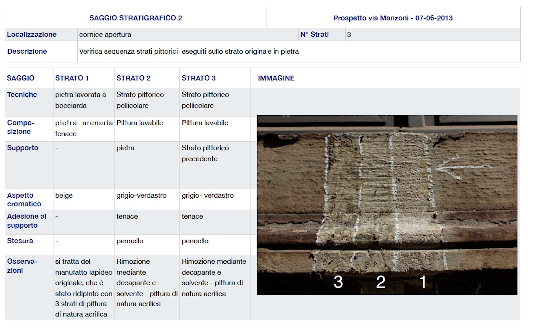This screenshot has width=533, height=333.
Task: Click the STRATO 2 column header
Action: click(x=133, y=78)
